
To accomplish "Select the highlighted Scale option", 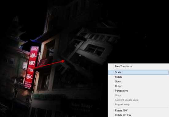I will (138, 72).
